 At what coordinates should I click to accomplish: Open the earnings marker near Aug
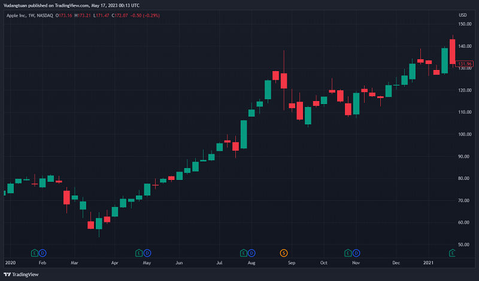pos(244,252)
